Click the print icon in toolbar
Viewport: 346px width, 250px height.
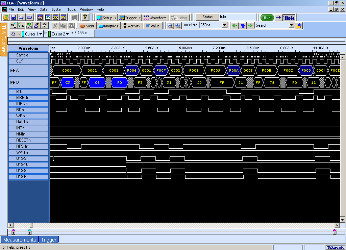click(x=21, y=17)
